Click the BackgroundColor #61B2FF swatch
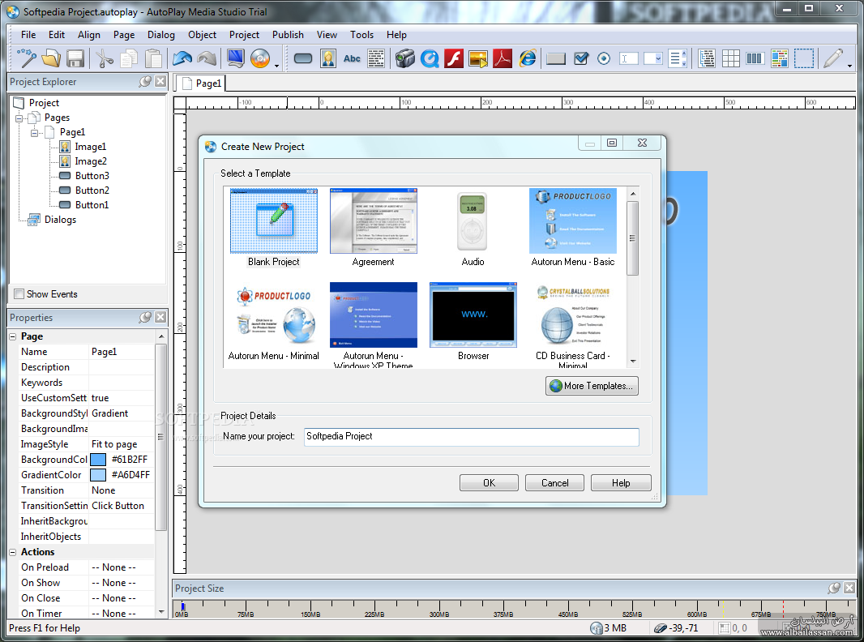The image size is (864, 642). pyautogui.click(x=98, y=460)
